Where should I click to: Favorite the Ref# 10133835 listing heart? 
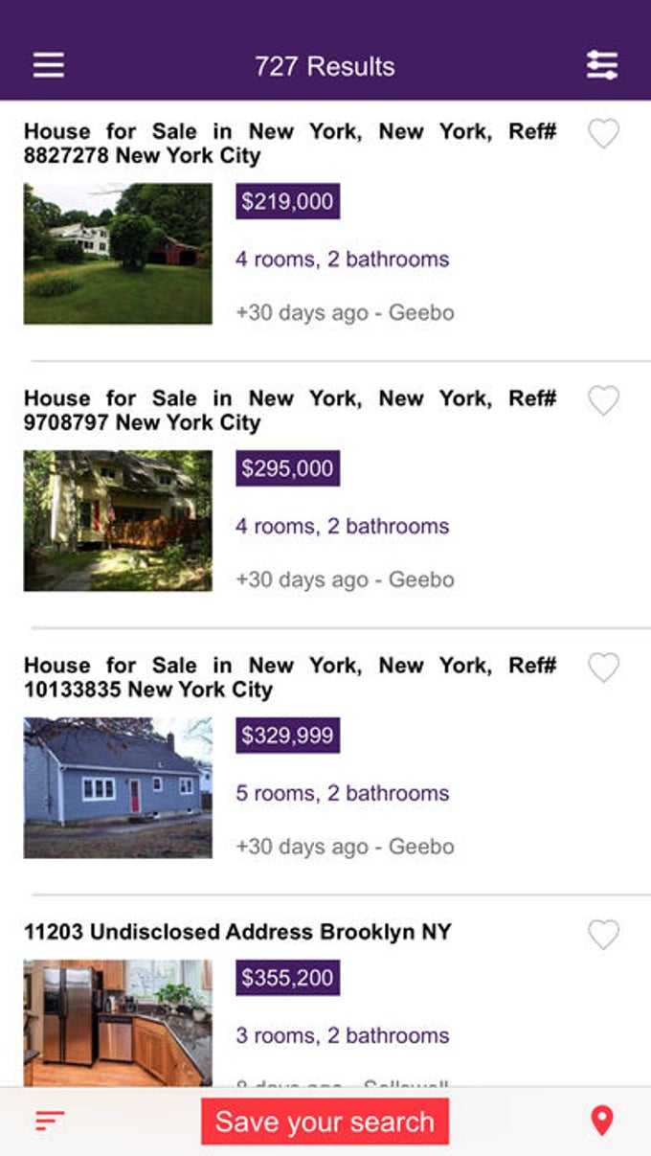[x=603, y=668]
